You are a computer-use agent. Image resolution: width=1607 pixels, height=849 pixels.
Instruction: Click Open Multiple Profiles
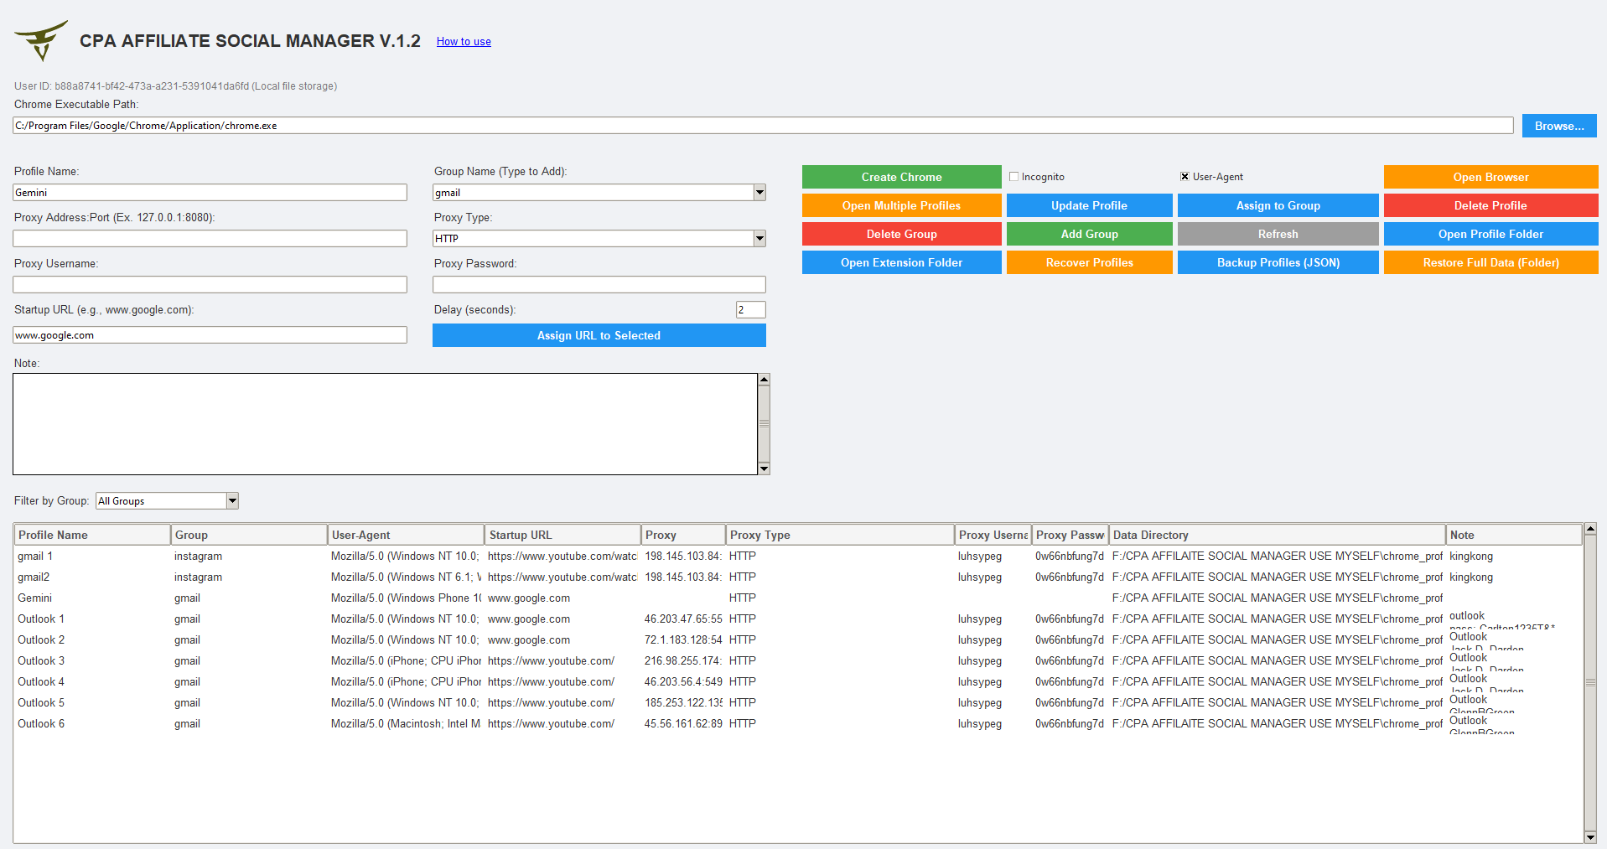point(901,205)
